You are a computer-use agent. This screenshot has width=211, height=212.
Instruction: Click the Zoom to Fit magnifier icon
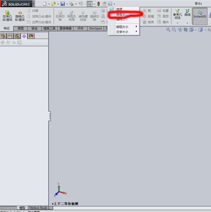click(x=168, y=29)
